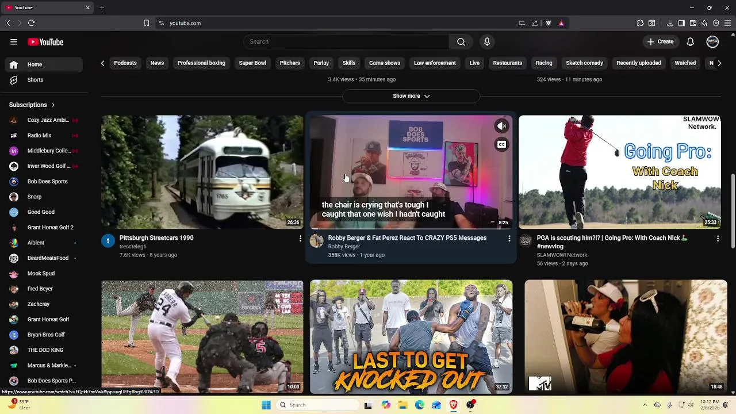The width and height of the screenshot is (736, 414).
Task: Open the Cozy Jazz Ambi... subscription
Action: [x=44, y=120]
